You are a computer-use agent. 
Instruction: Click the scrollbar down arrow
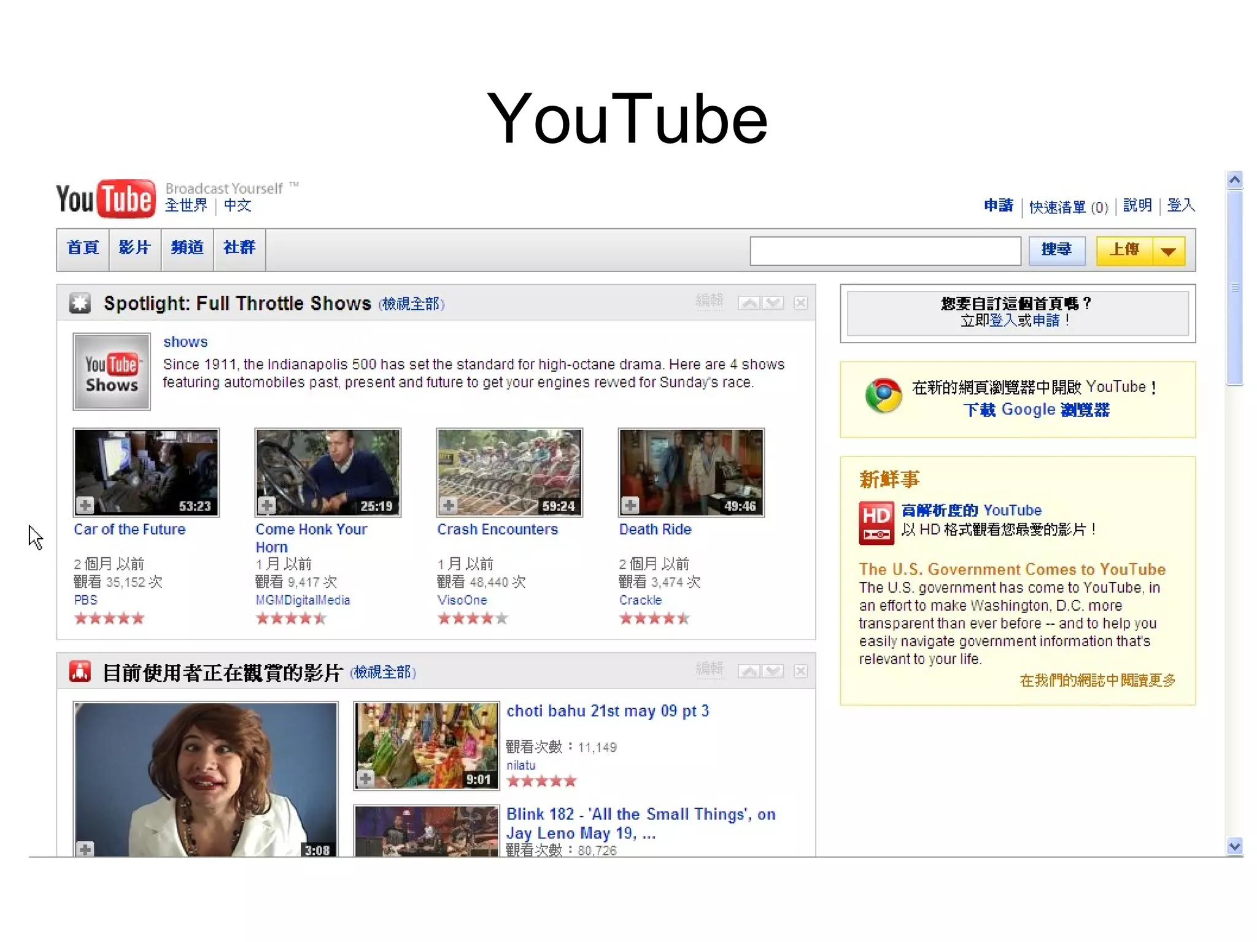tap(1235, 846)
